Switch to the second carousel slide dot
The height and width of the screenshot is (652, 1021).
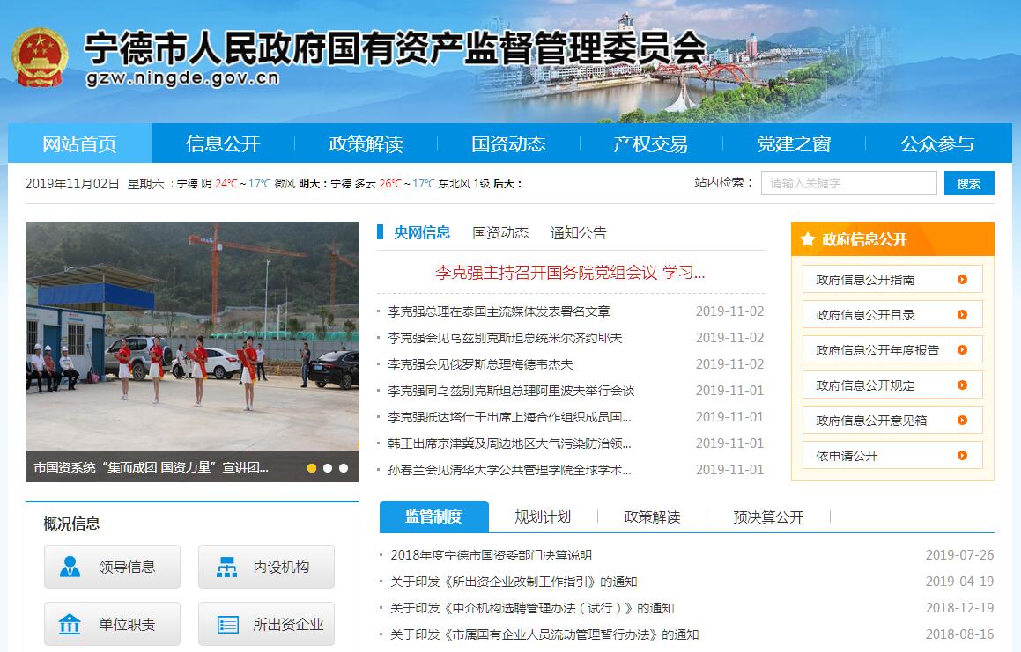point(328,468)
